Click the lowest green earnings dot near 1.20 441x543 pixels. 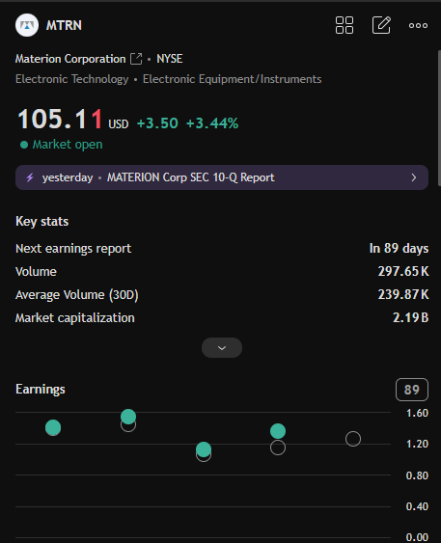pyautogui.click(x=204, y=449)
